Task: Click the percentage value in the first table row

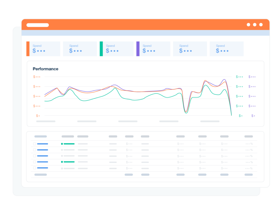Action: tap(249, 144)
